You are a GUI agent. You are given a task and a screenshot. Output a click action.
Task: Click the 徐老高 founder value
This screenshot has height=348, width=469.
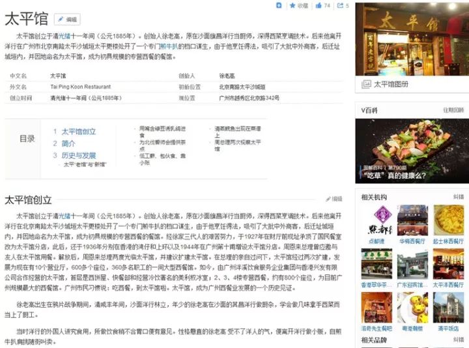pos(227,76)
